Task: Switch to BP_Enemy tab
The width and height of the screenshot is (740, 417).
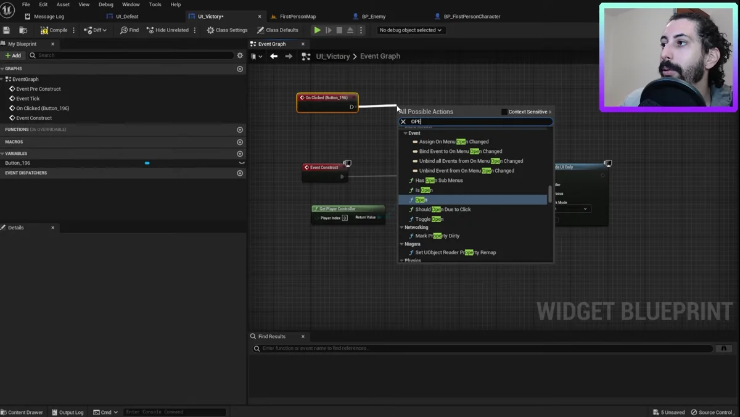Action: coord(374,17)
